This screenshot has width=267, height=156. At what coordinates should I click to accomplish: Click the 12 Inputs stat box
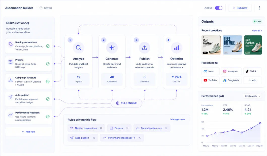79,79
